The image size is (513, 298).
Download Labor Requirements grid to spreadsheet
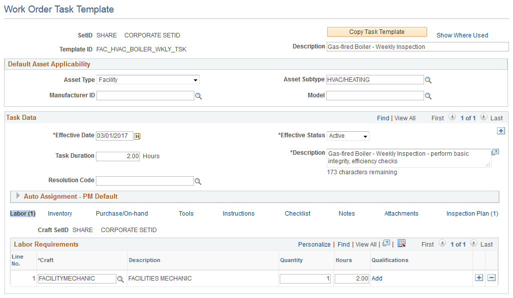point(402,244)
